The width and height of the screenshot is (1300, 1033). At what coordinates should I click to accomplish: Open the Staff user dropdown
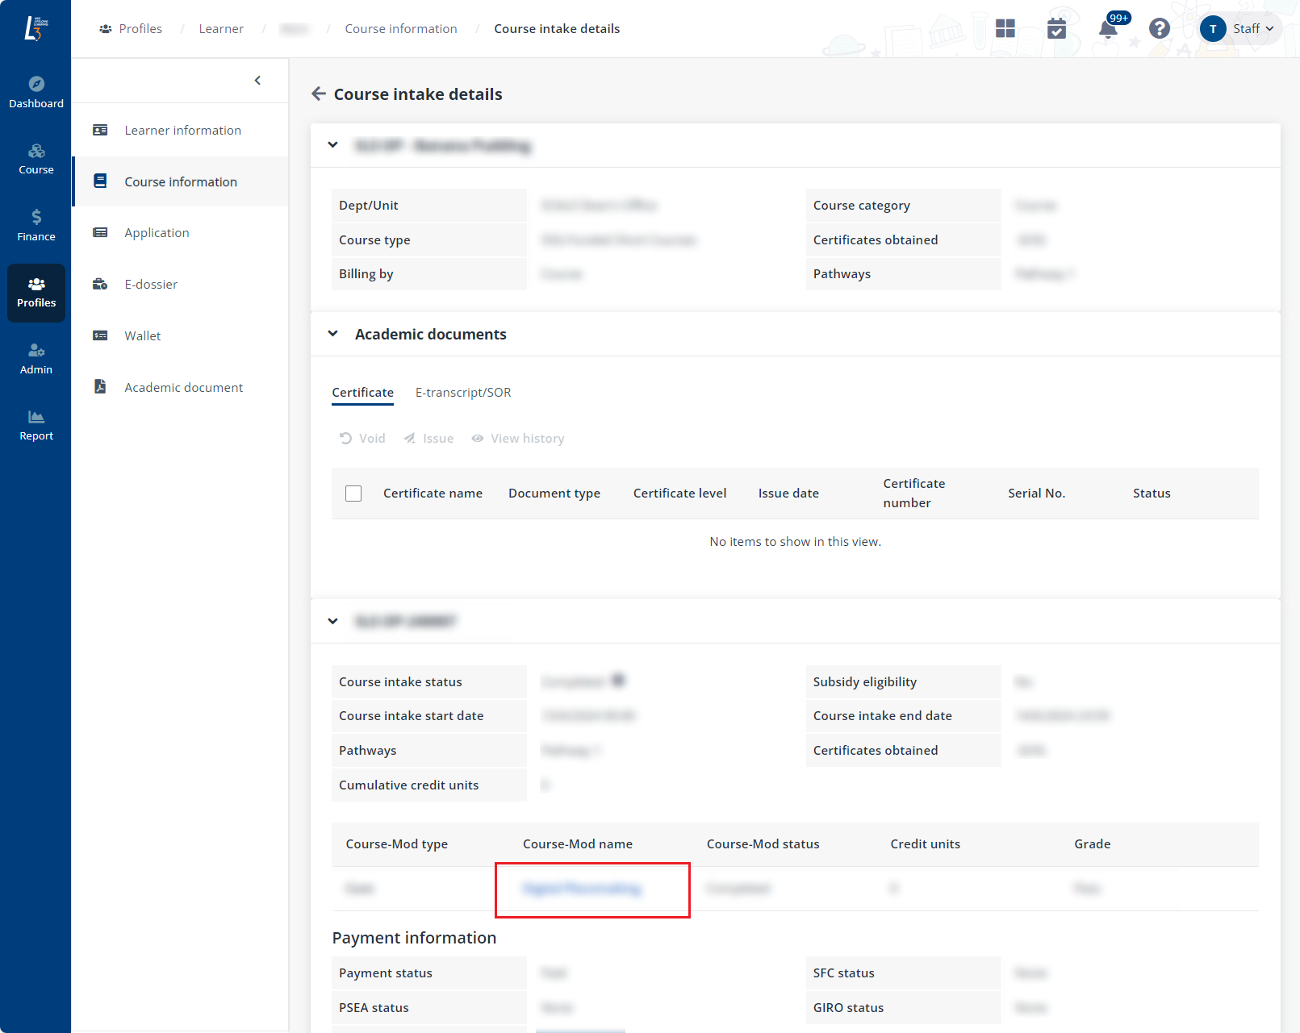click(1239, 29)
